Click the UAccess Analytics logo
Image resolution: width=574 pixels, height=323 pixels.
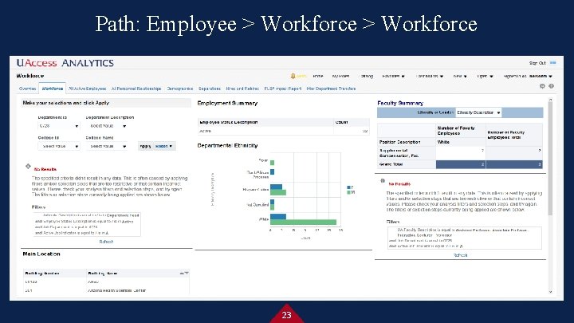coord(65,63)
